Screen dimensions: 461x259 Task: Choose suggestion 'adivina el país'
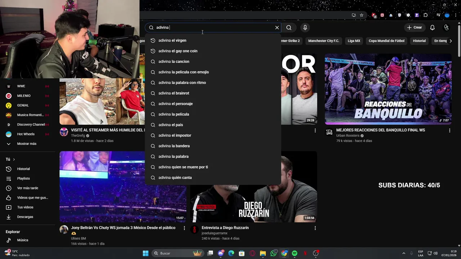point(213,125)
